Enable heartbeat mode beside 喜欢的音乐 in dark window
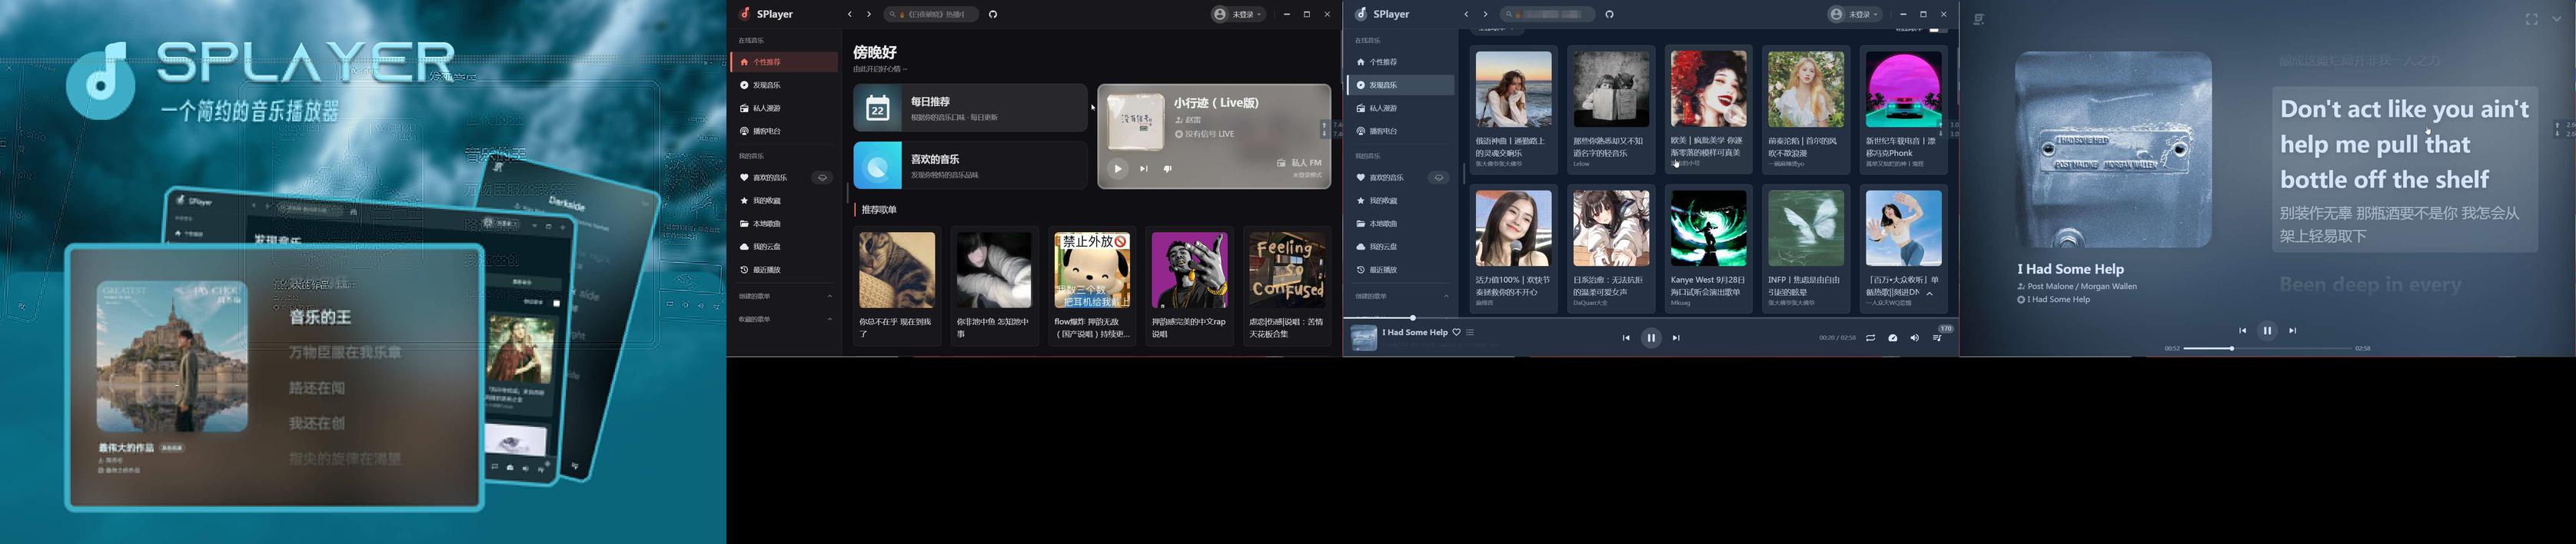This screenshot has height=544, width=2576. click(x=822, y=178)
